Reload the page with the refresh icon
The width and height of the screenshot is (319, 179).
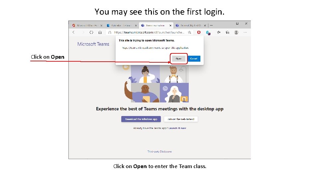click(91, 32)
